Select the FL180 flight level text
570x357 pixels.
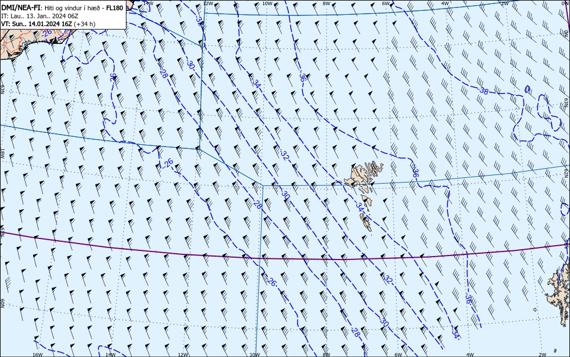pyautogui.click(x=114, y=8)
